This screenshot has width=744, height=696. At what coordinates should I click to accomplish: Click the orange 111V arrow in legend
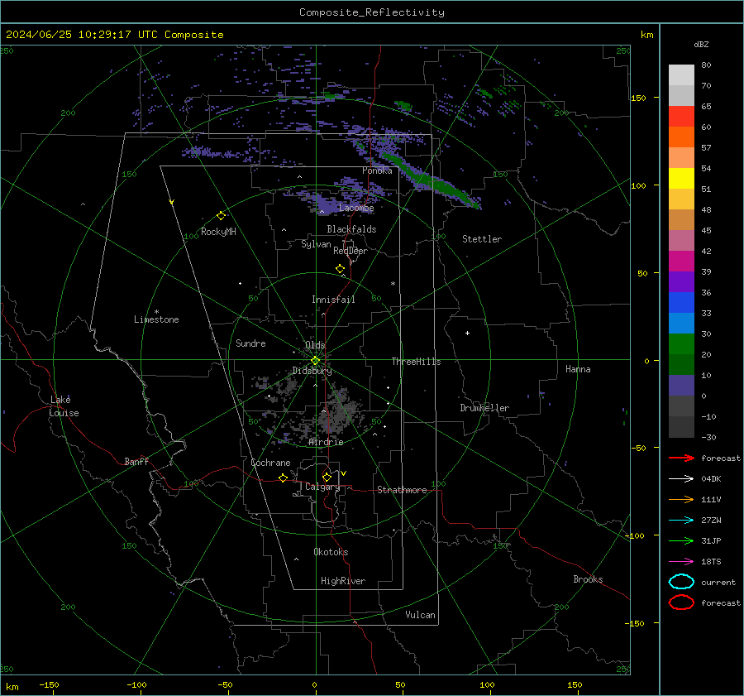pos(681,499)
